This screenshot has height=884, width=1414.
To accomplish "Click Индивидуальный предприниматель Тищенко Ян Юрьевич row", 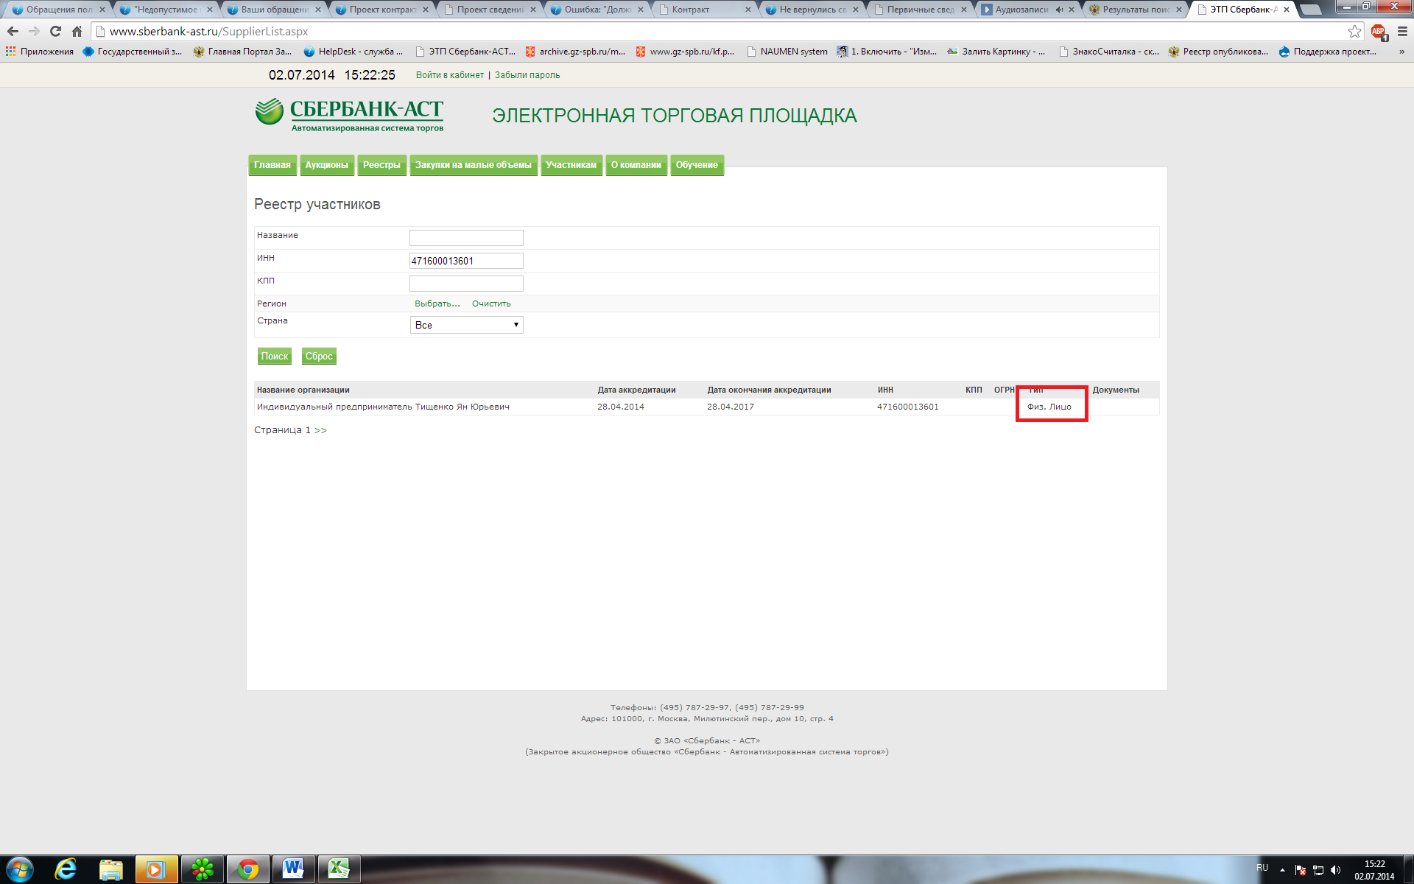I will pos(706,407).
